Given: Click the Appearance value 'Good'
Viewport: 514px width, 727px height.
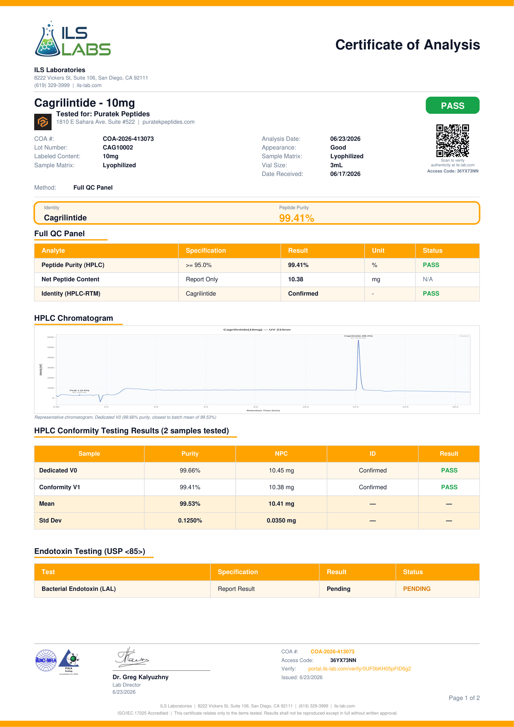Looking at the screenshot, I should 338,148.
